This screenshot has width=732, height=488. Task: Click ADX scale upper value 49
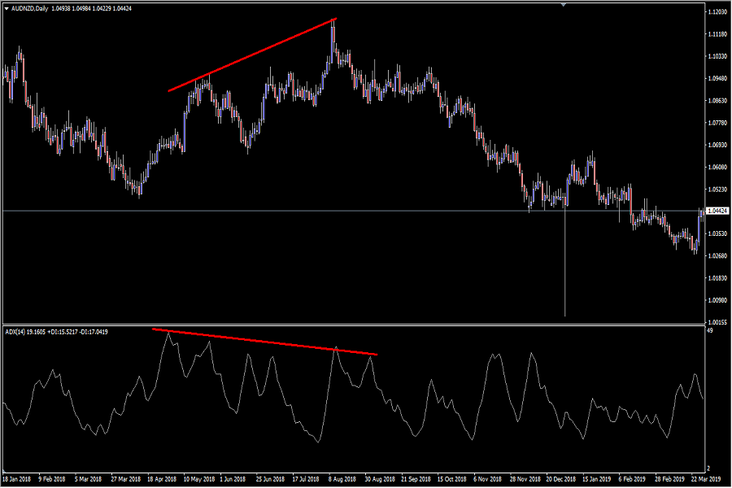(x=710, y=331)
